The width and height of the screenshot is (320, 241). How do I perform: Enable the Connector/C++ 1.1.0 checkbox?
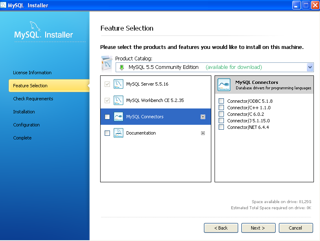tap(221, 108)
